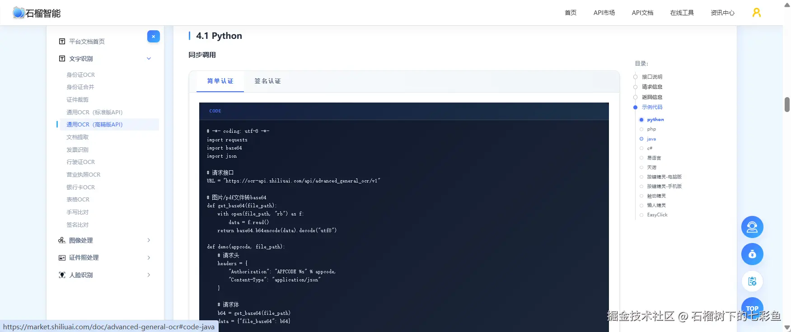
Task: Select 身份证合并 in the sidebar
Action: pyautogui.click(x=80, y=87)
